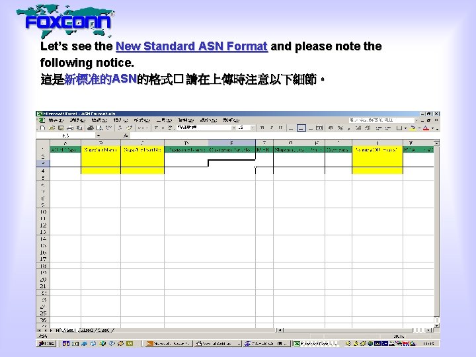Click the Merge and Center icon
This screenshot has height=357, width=476.
coord(319,128)
